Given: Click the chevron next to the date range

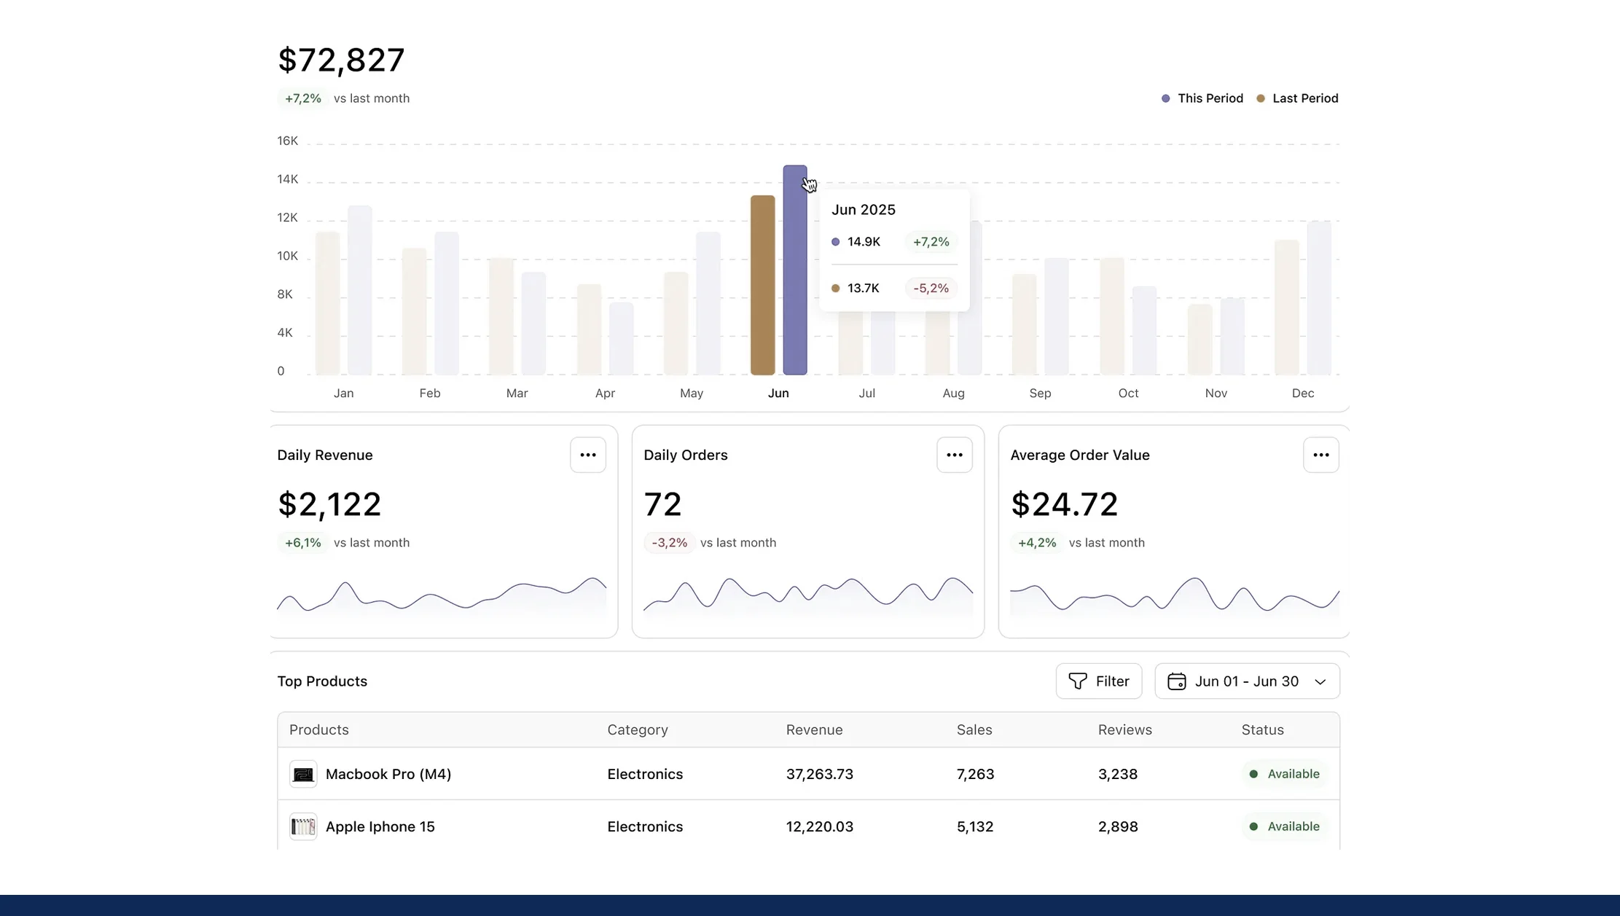Looking at the screenshot, I should 1320,681.
